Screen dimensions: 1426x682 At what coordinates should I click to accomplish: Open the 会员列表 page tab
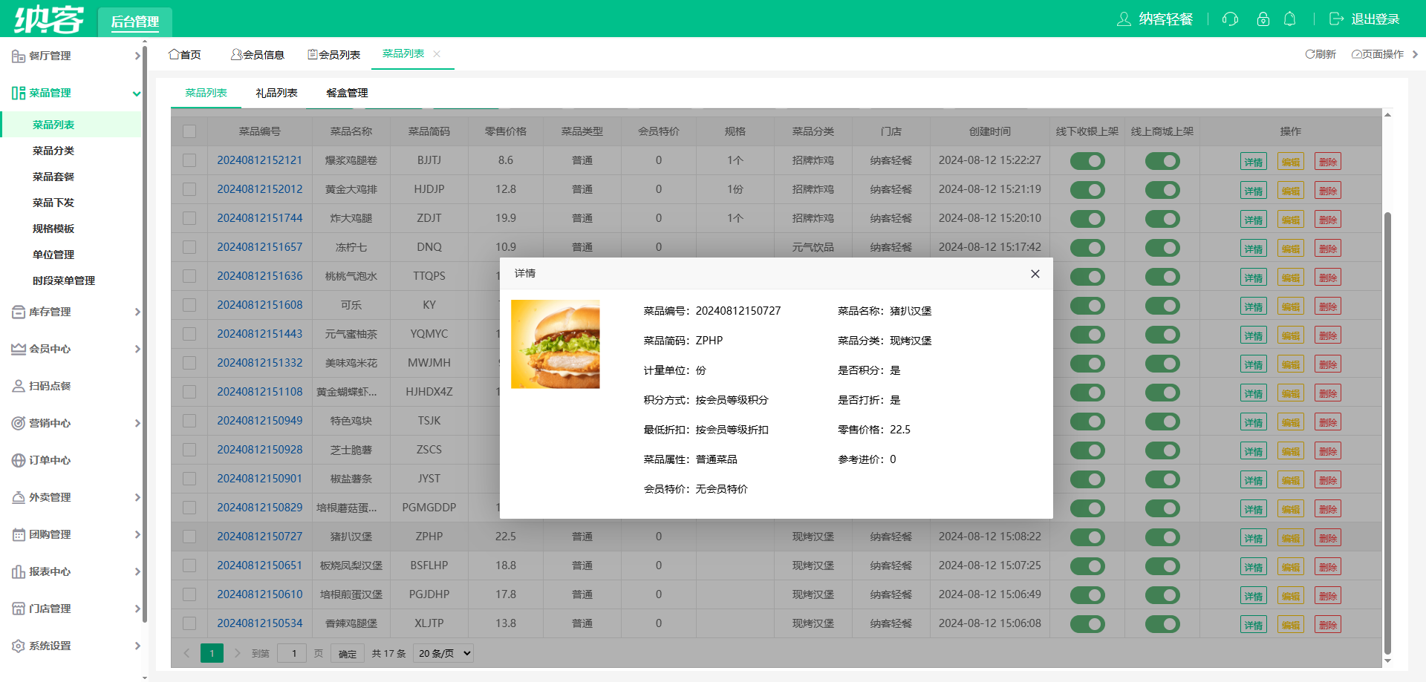point(333,54)
